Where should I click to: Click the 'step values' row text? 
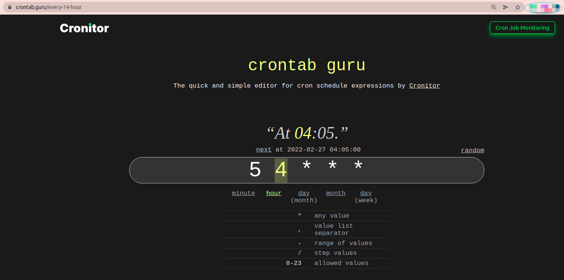coord(336,253)
